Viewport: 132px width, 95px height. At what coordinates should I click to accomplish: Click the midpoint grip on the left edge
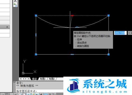pyautogui.click(x=36, y=35)
